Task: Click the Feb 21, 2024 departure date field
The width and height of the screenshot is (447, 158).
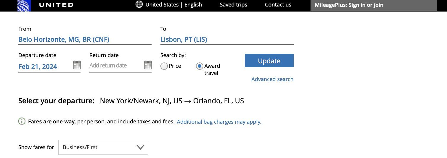Action: click(38, 67)
